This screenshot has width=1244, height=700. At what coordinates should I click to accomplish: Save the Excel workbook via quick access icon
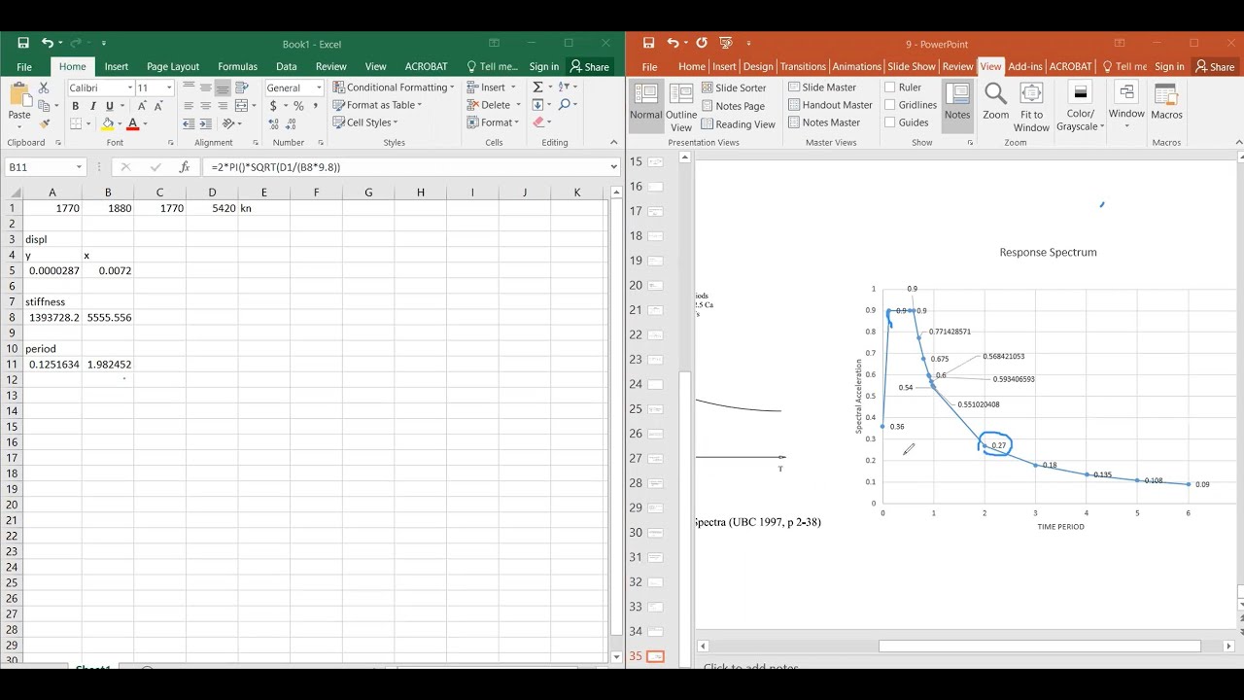(x=23, y=43)
